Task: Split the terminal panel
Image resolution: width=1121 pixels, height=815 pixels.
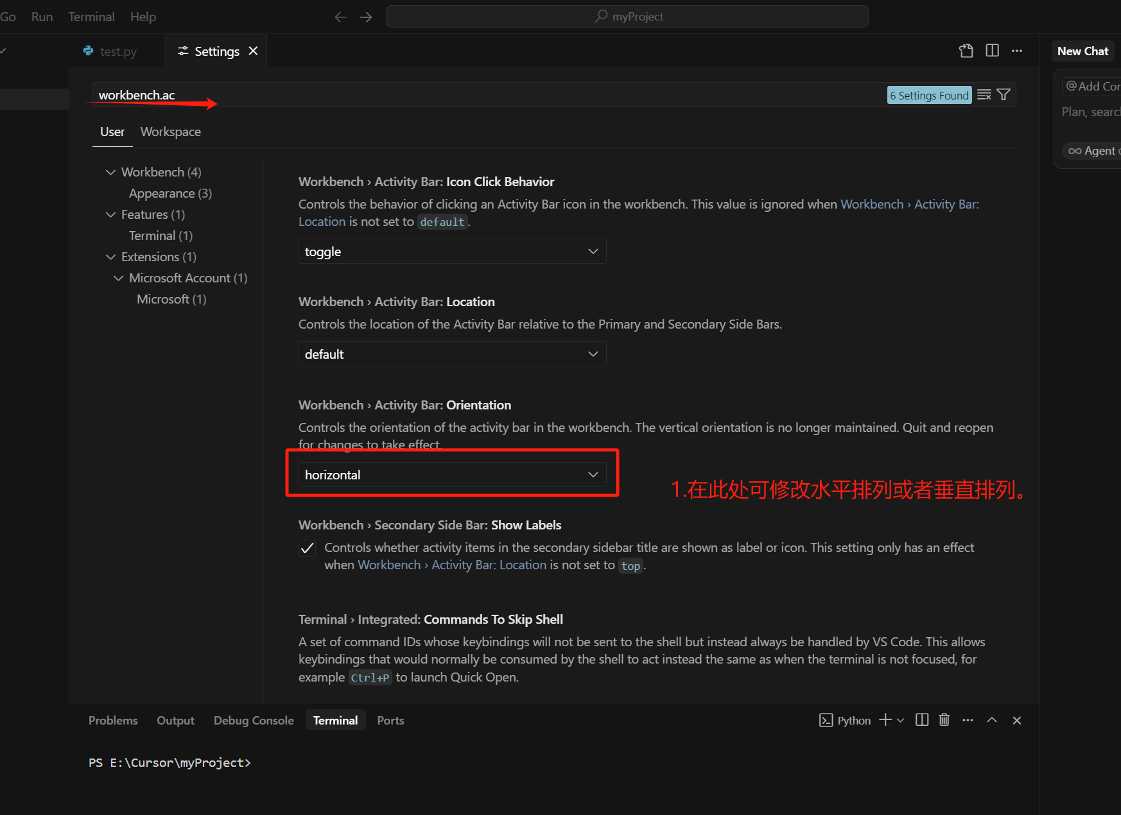Action: tap(921, 720)
